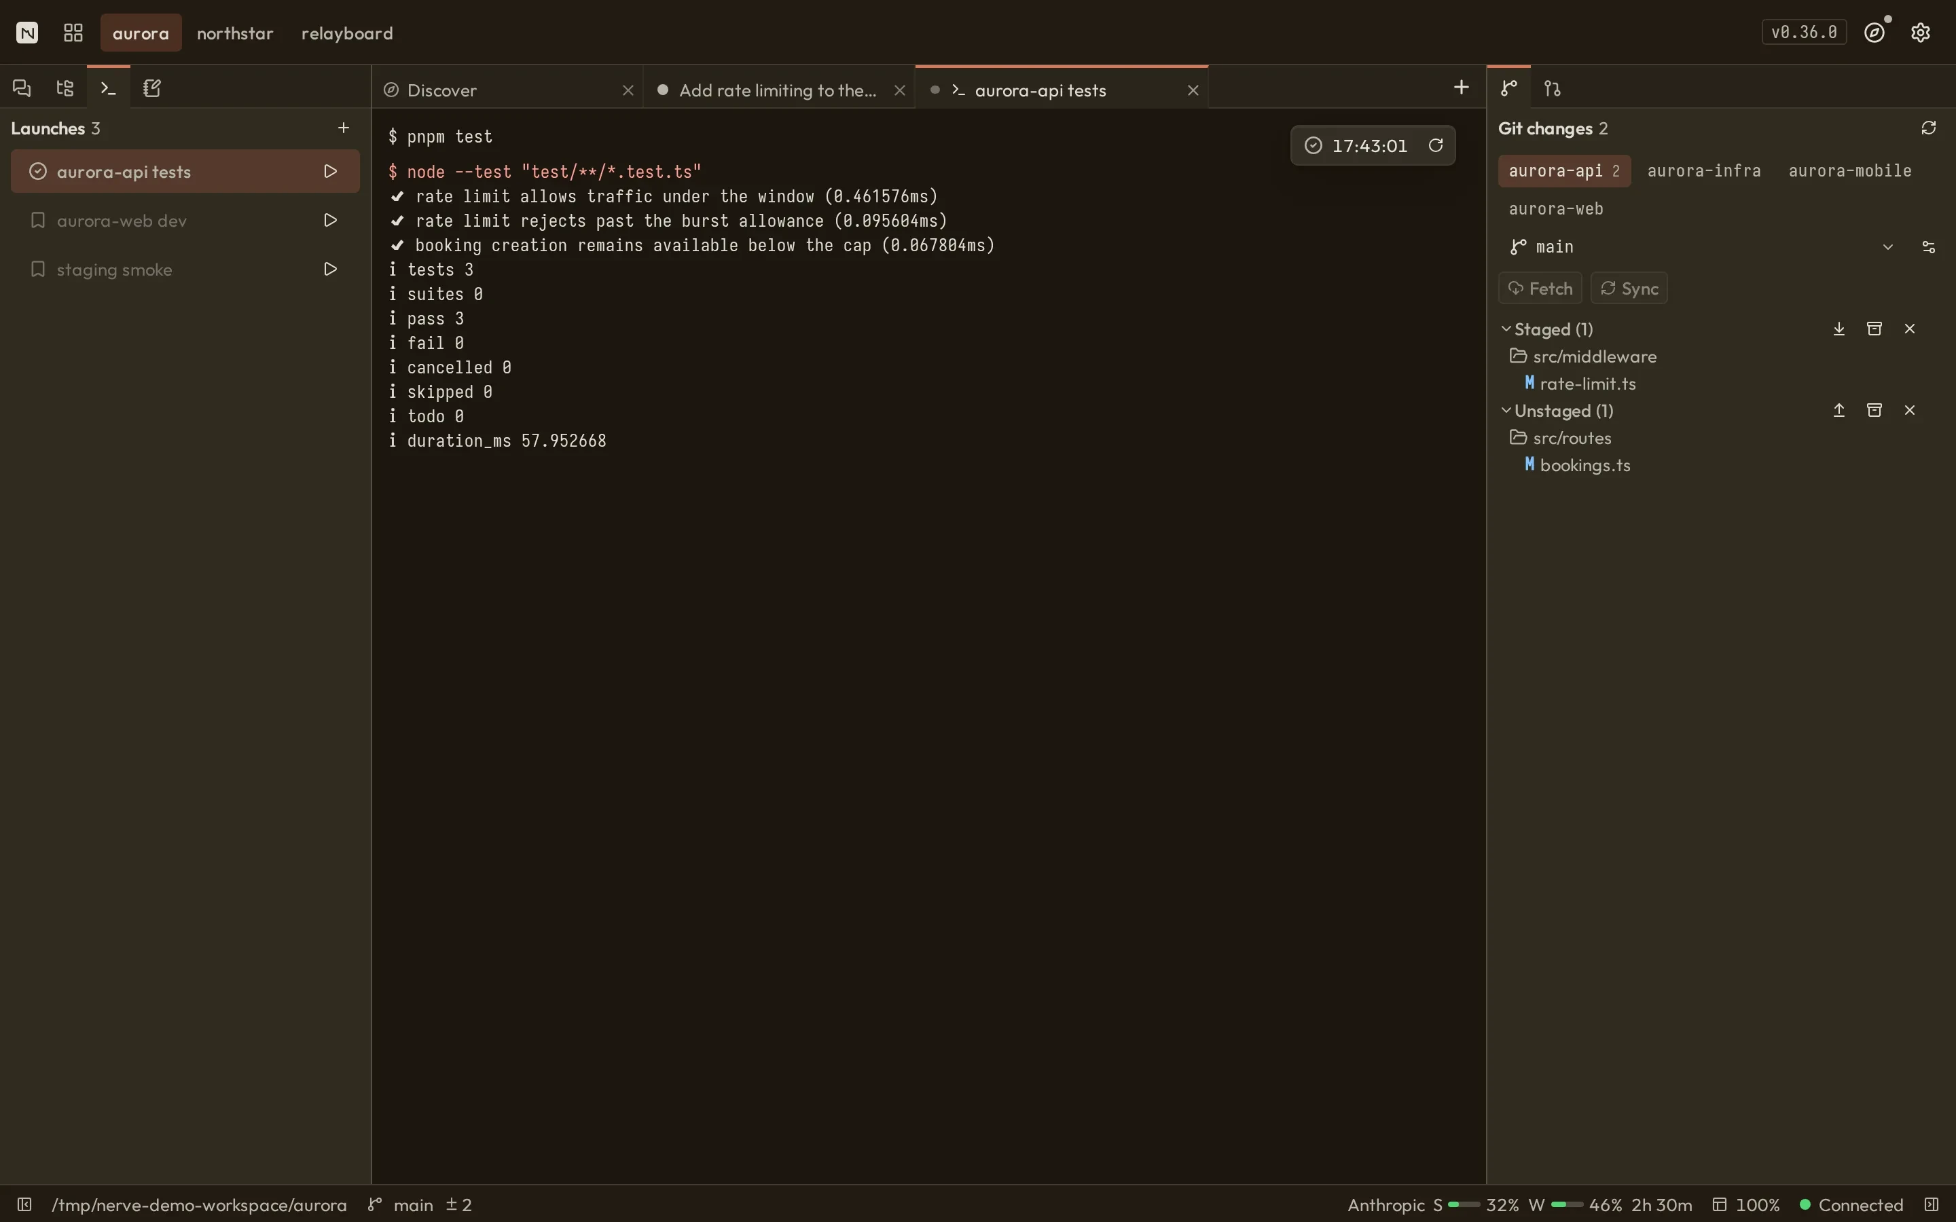Switch to the relayboard workspace tab
This screenshot has width=1956, height=1222.
point(347,33)
